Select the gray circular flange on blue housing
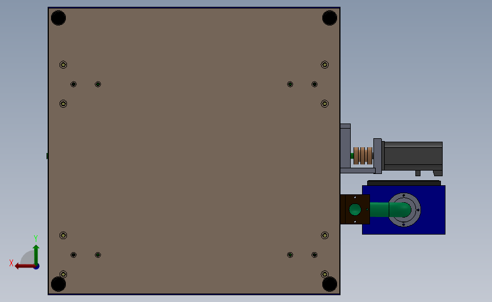 [404, 210]
